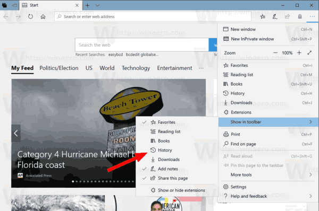This screenshot has height=211, width=319.
Task: Open the tabs you've set aside icon
Action: 4,5
